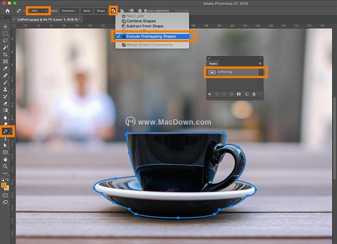Screen dimensions: 337x244
Task: Select the Blur tool
Action: 5,118
